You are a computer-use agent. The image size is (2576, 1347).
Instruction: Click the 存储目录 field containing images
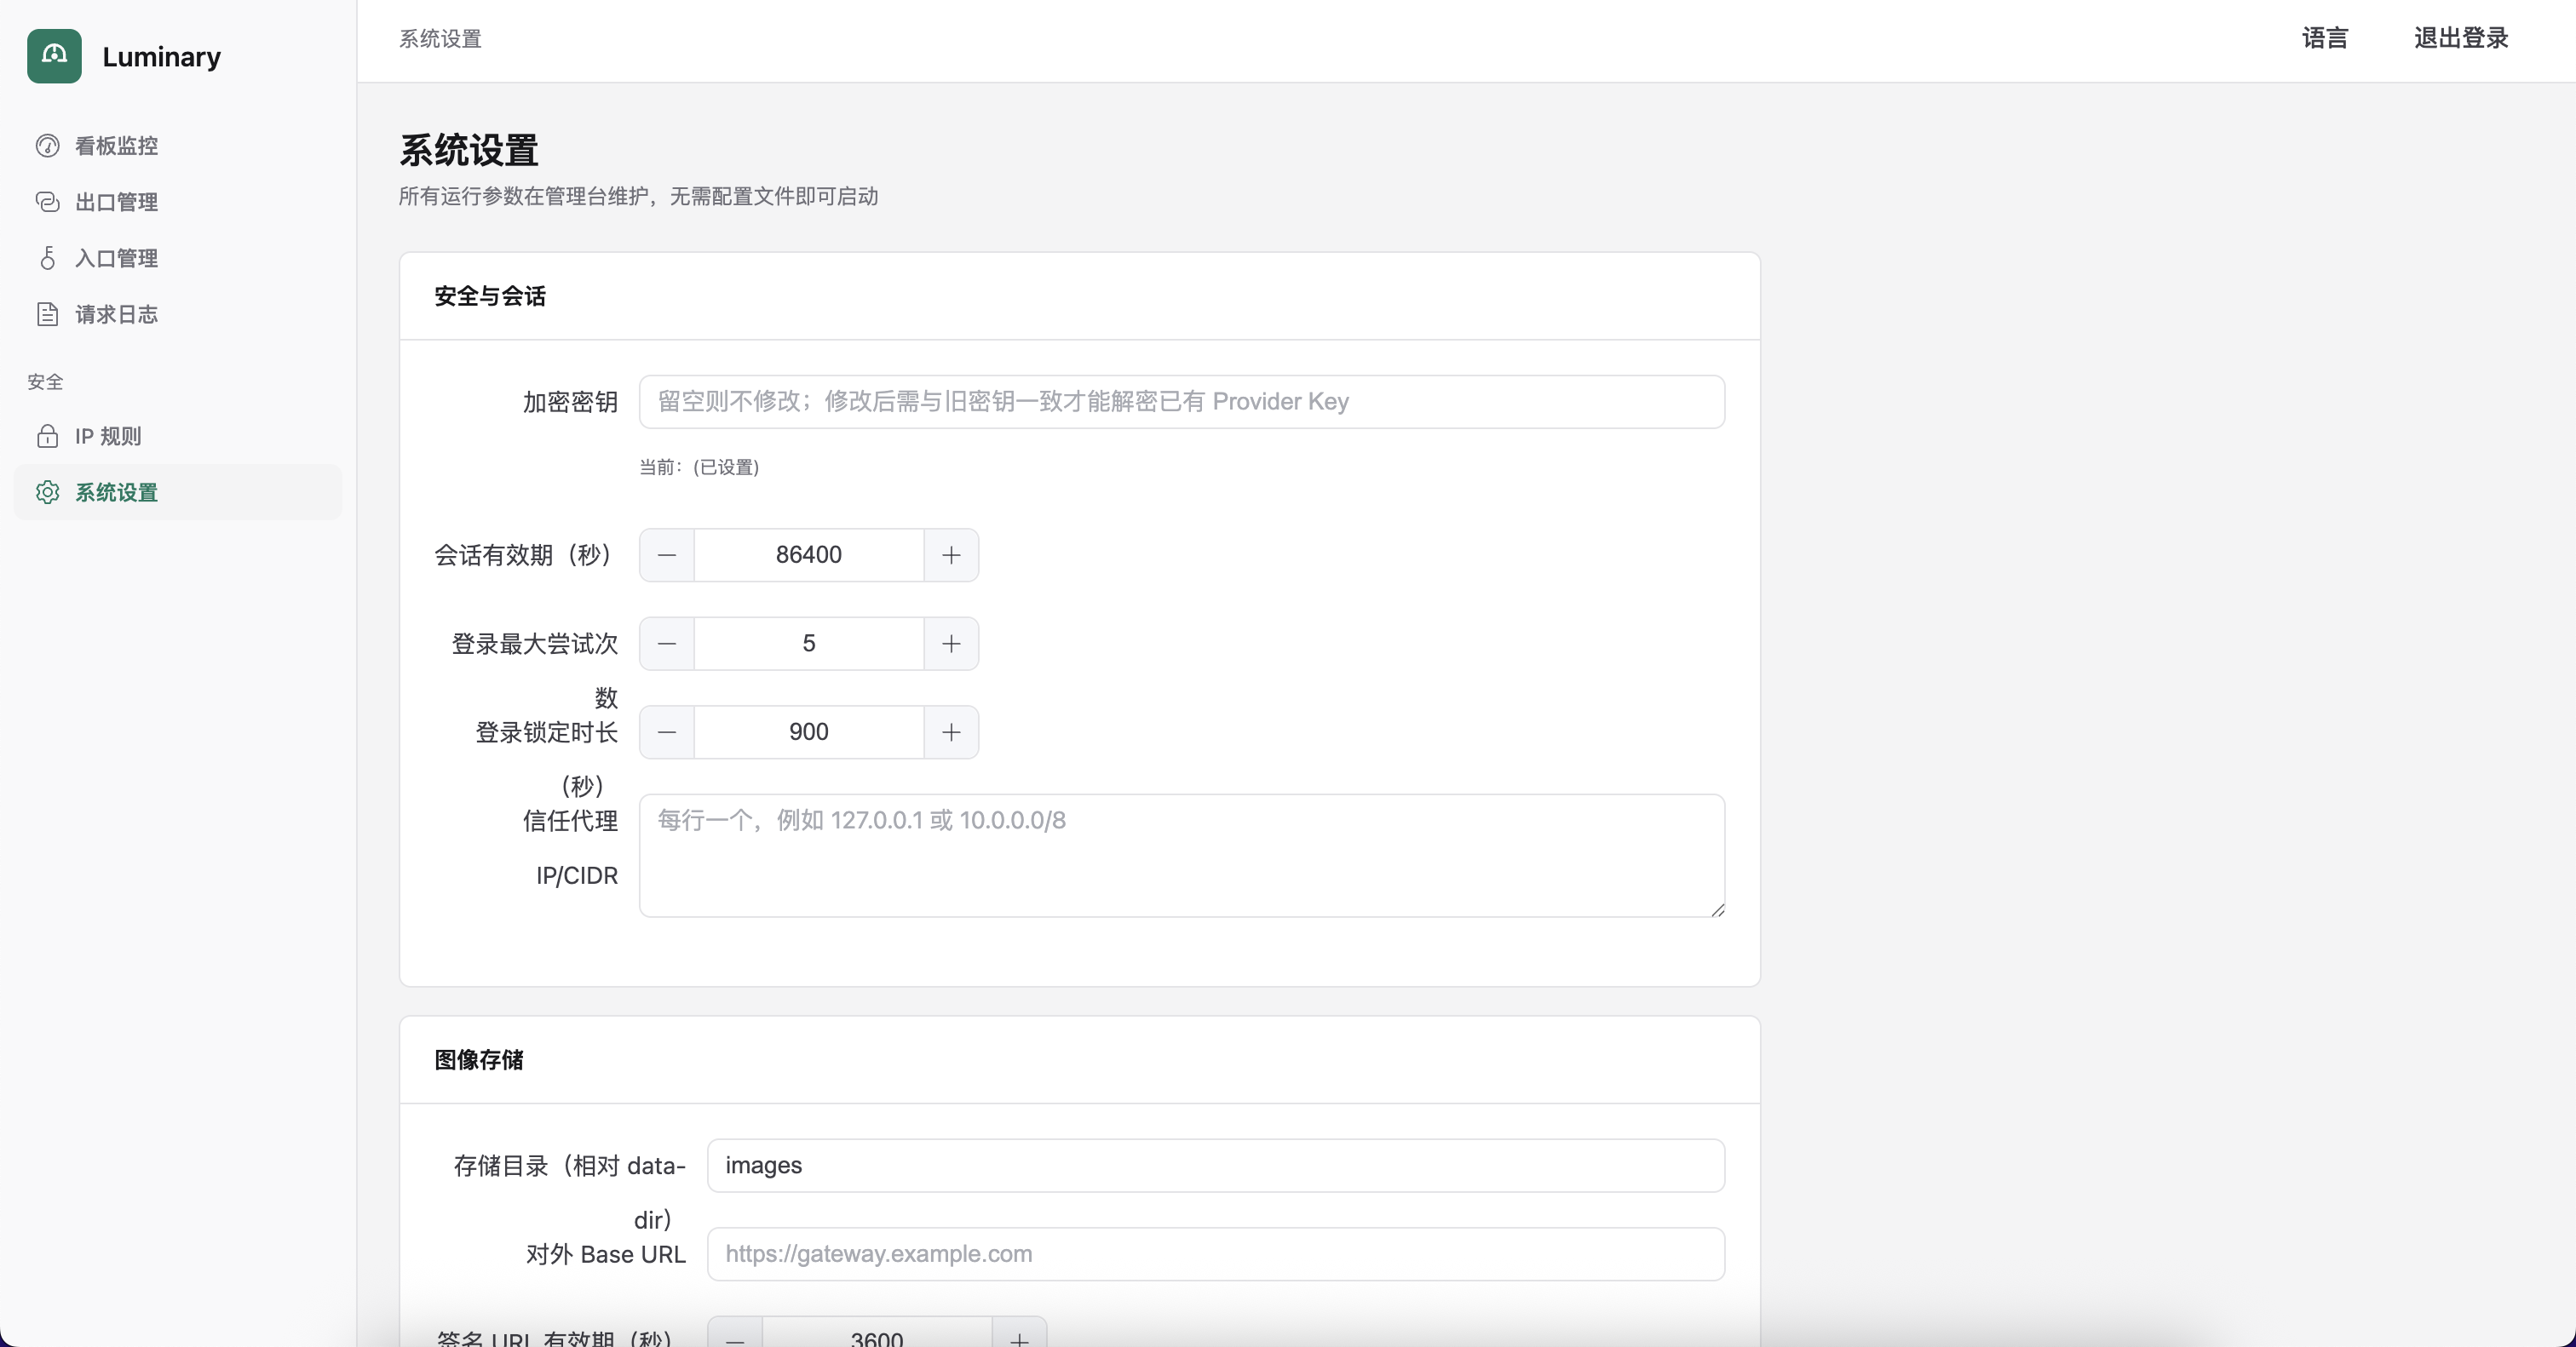tap(1216, 1165)
